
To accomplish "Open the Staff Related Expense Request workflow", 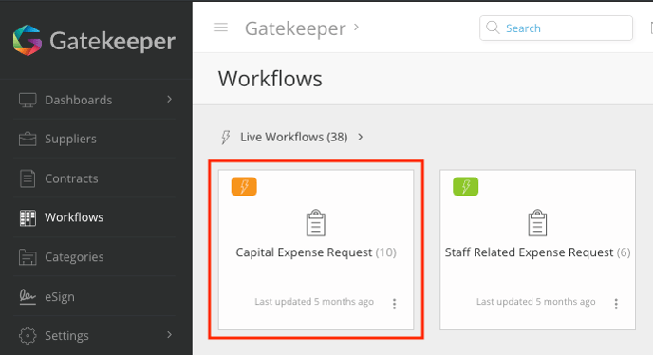I will click(537, 252).
